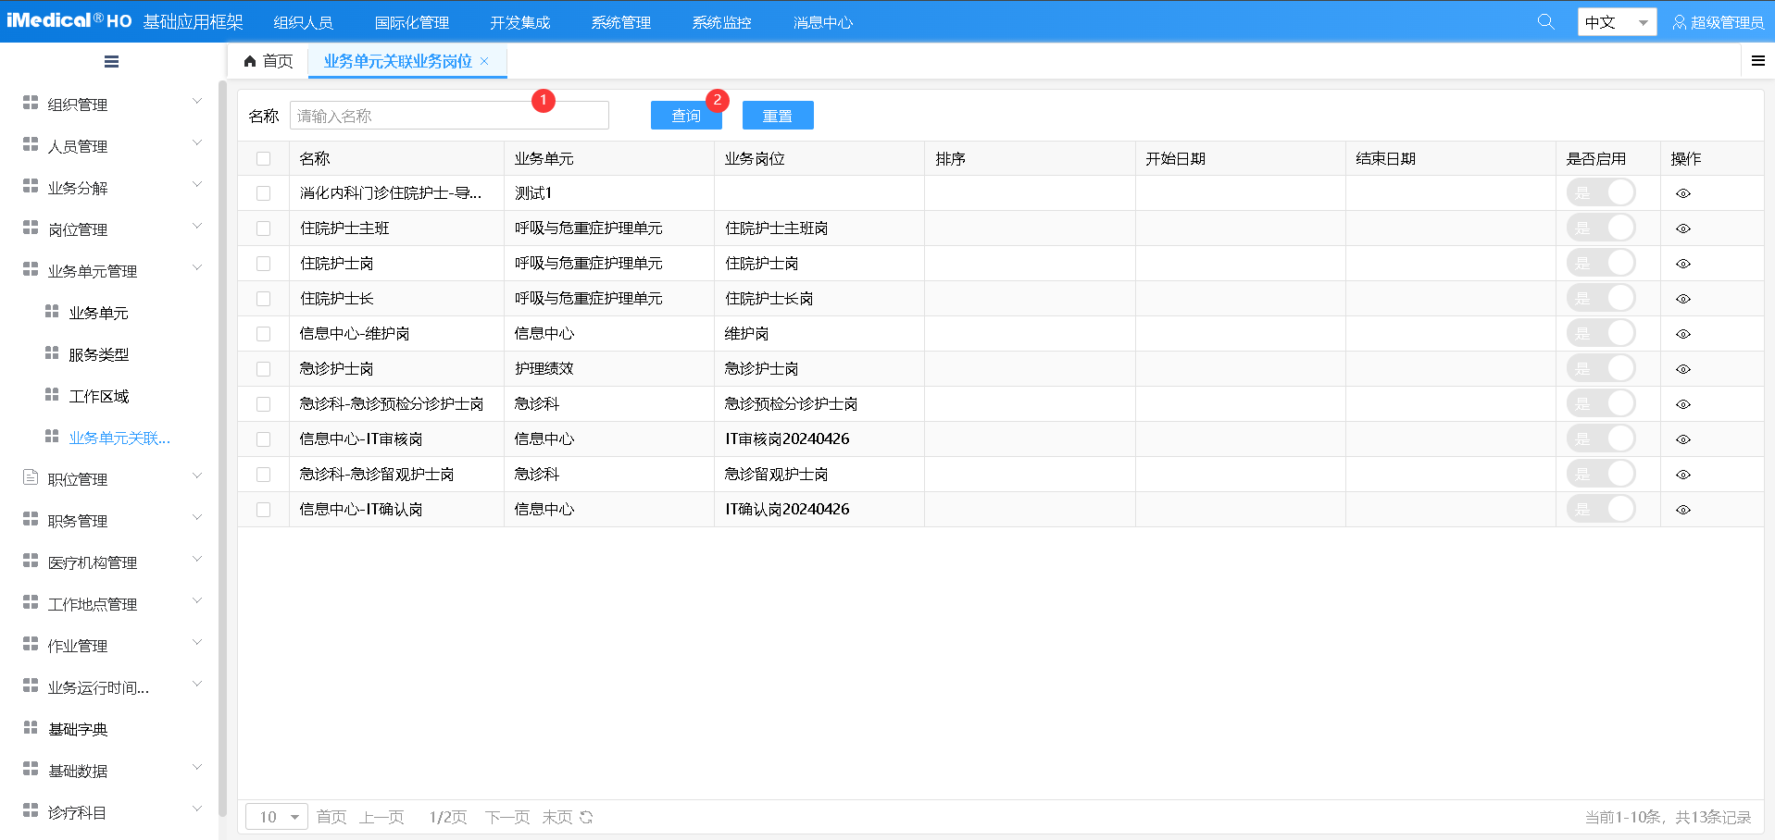The width and height of the screenshot is (1775, 840).
Task: Refresh the table using the refresh icon
Action: [x=586, y=817]
